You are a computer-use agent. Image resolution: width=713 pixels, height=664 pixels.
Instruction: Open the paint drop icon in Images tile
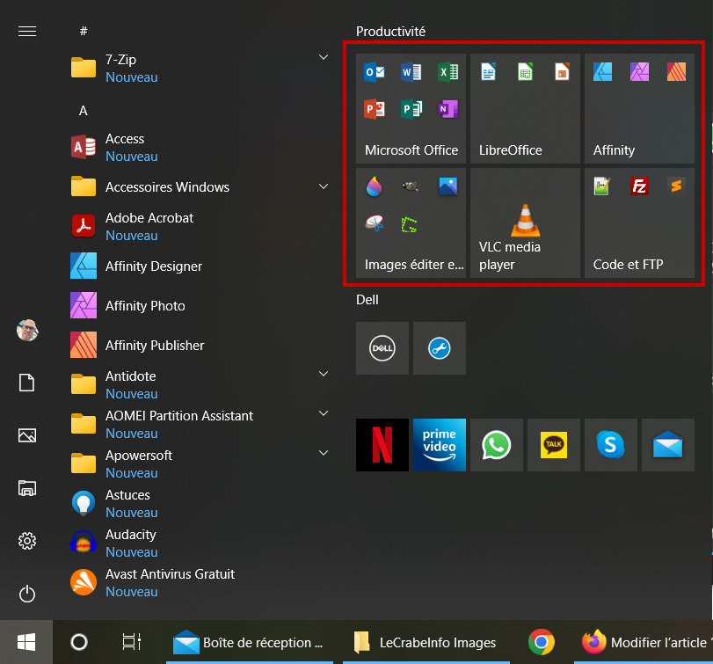click(x=375, y=186)
